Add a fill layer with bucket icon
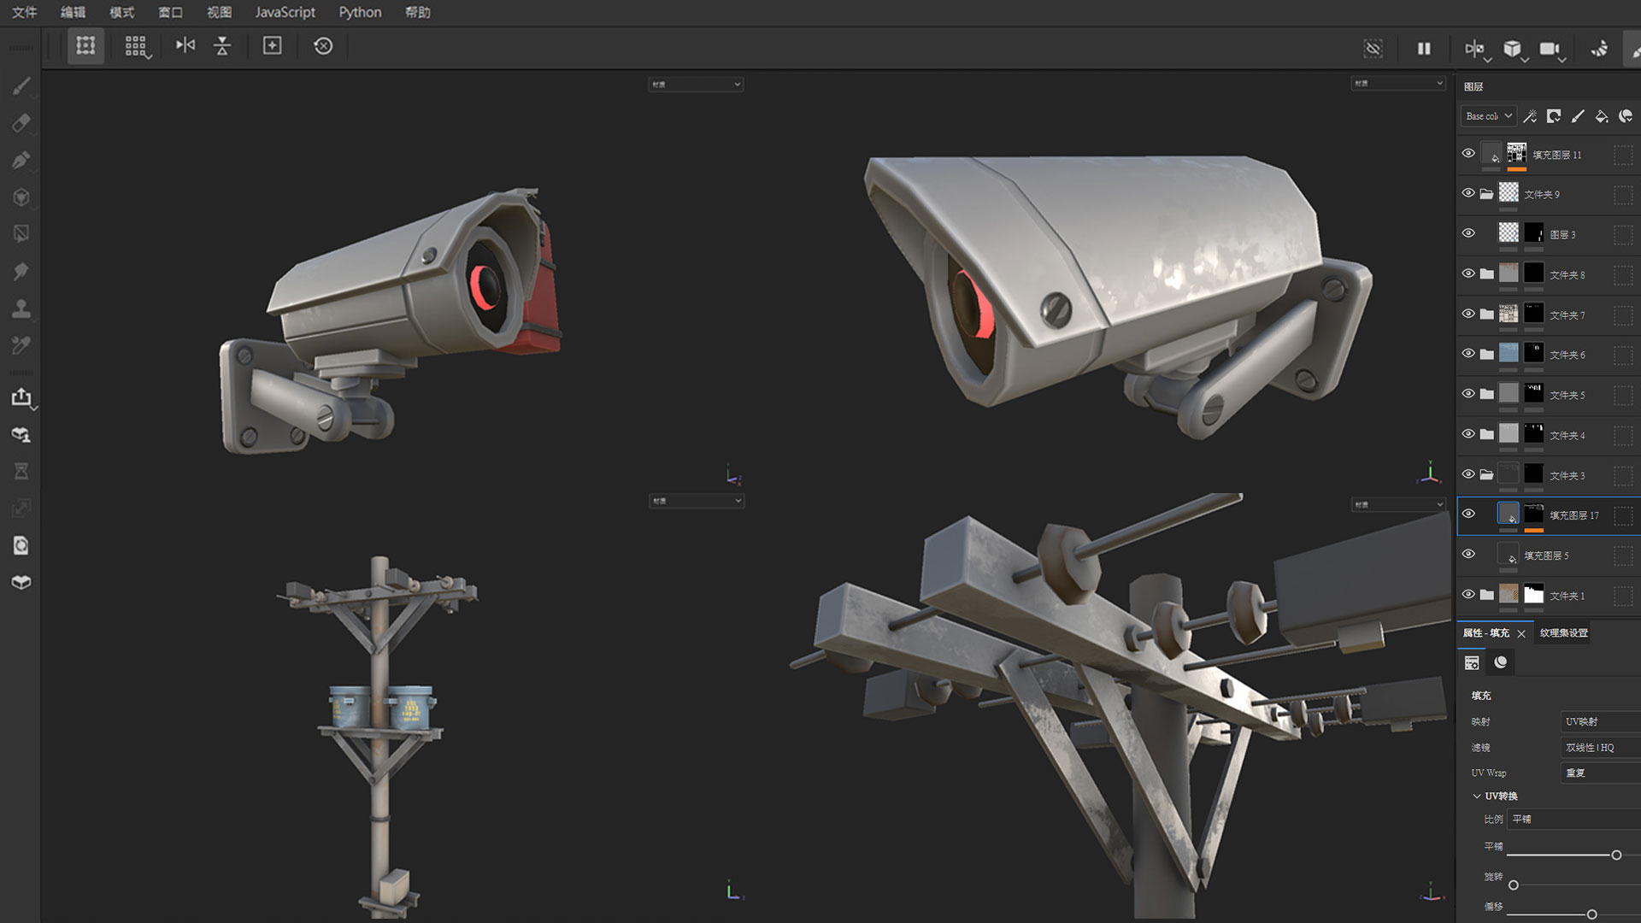Viewport: 1641px width, 923px height. (x=1602, y=116)
